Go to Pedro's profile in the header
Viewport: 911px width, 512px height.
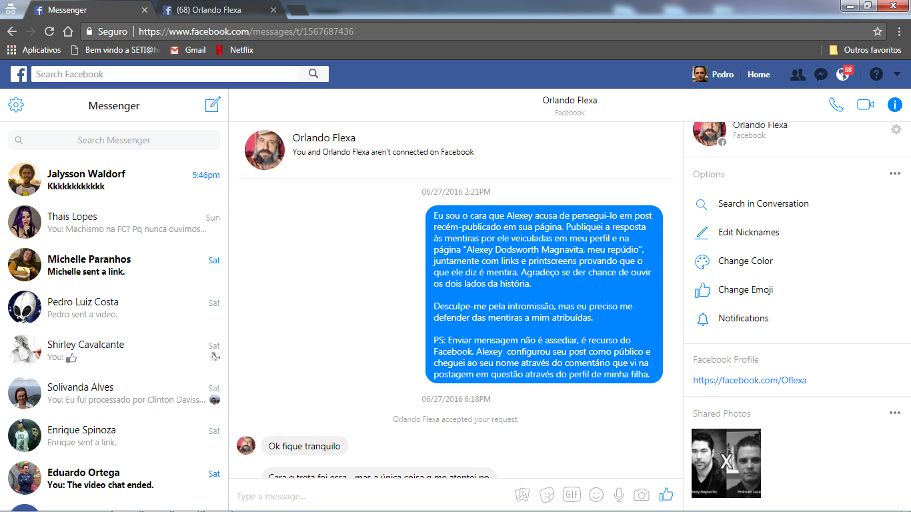713,75
